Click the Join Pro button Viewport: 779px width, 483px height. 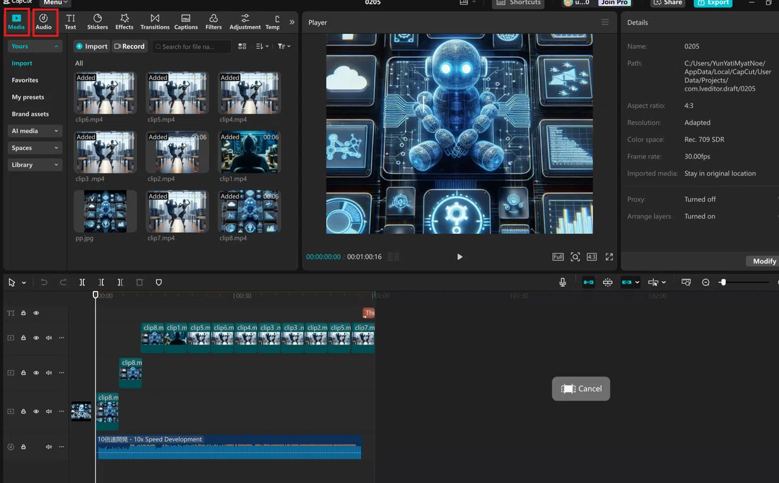[614, 3]
